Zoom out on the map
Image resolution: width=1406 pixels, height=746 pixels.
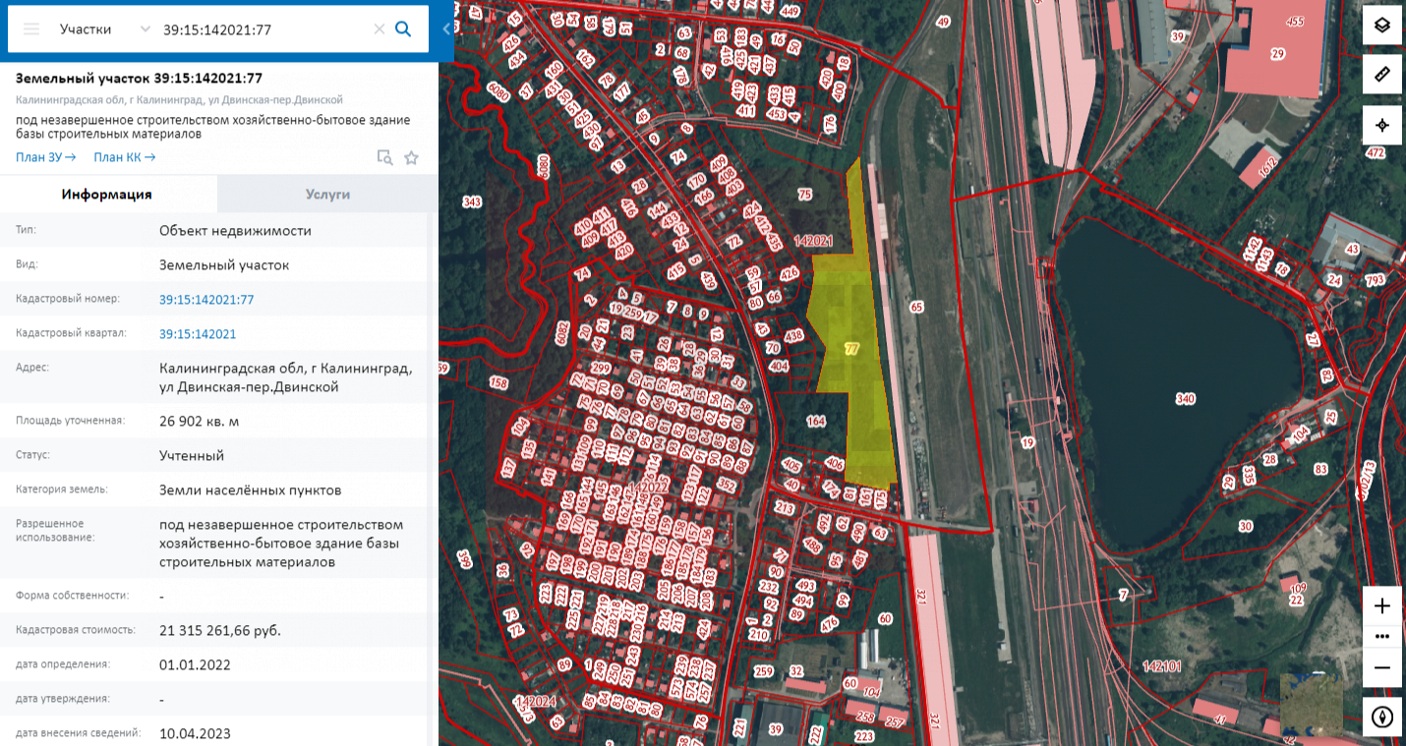coord(1381,667)
